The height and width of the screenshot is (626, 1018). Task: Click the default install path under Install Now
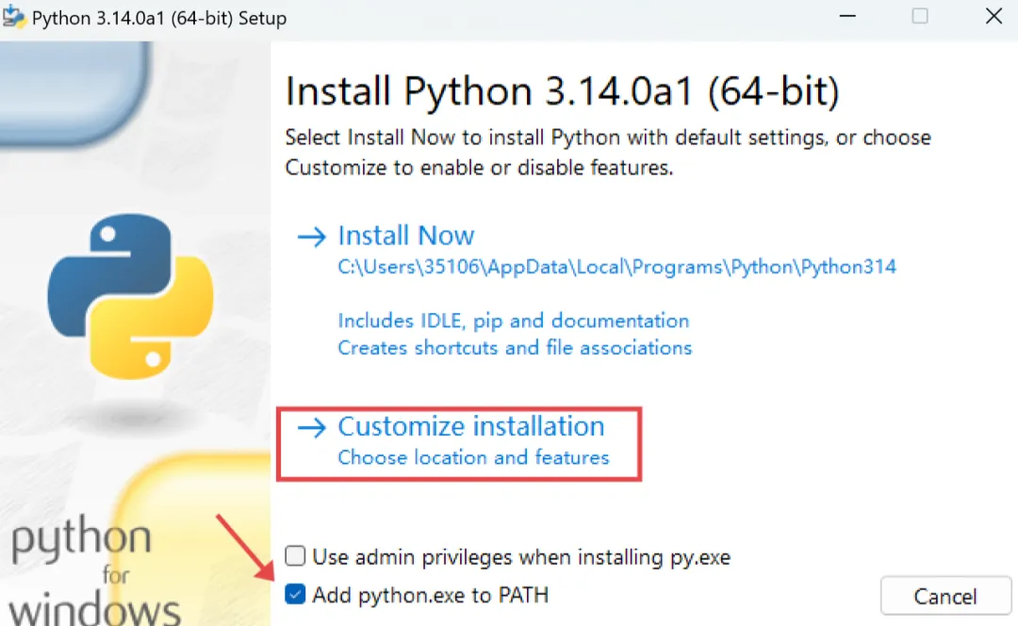[616, 267]
